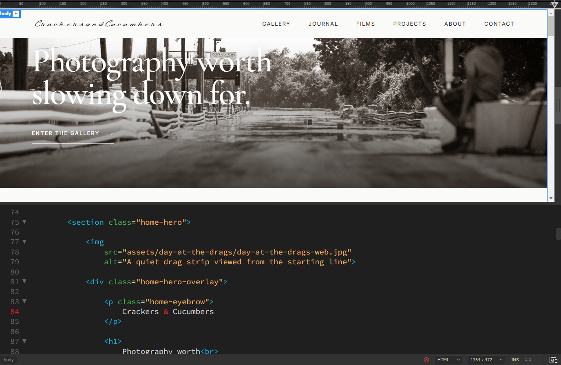Image resolution: width=561 pixels, height=365 pixels.
Task: Collapse the home-eyebrow paragraph on line 83
Action: (x=24, y=301)
